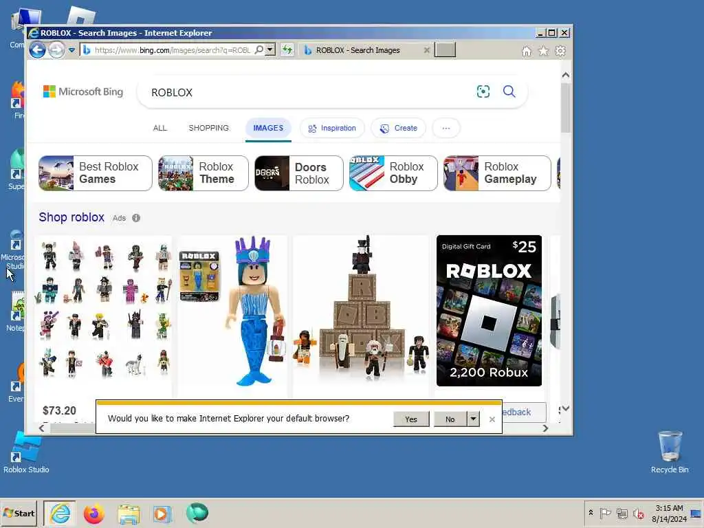Screen dimensions: 704x528
Task: Open Bing visual search camera icon
Action: pyautogui.click(x=483, y=91)
